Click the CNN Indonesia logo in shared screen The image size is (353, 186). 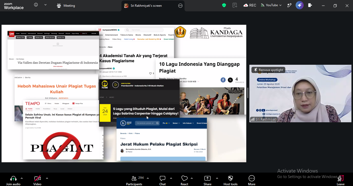pyautogui.click(x=11, y=34)
